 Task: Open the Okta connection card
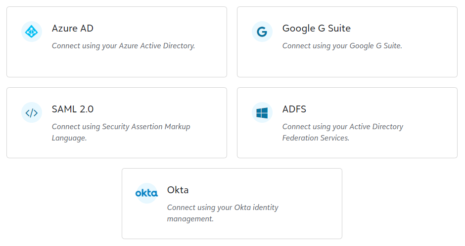coord(232,229)
